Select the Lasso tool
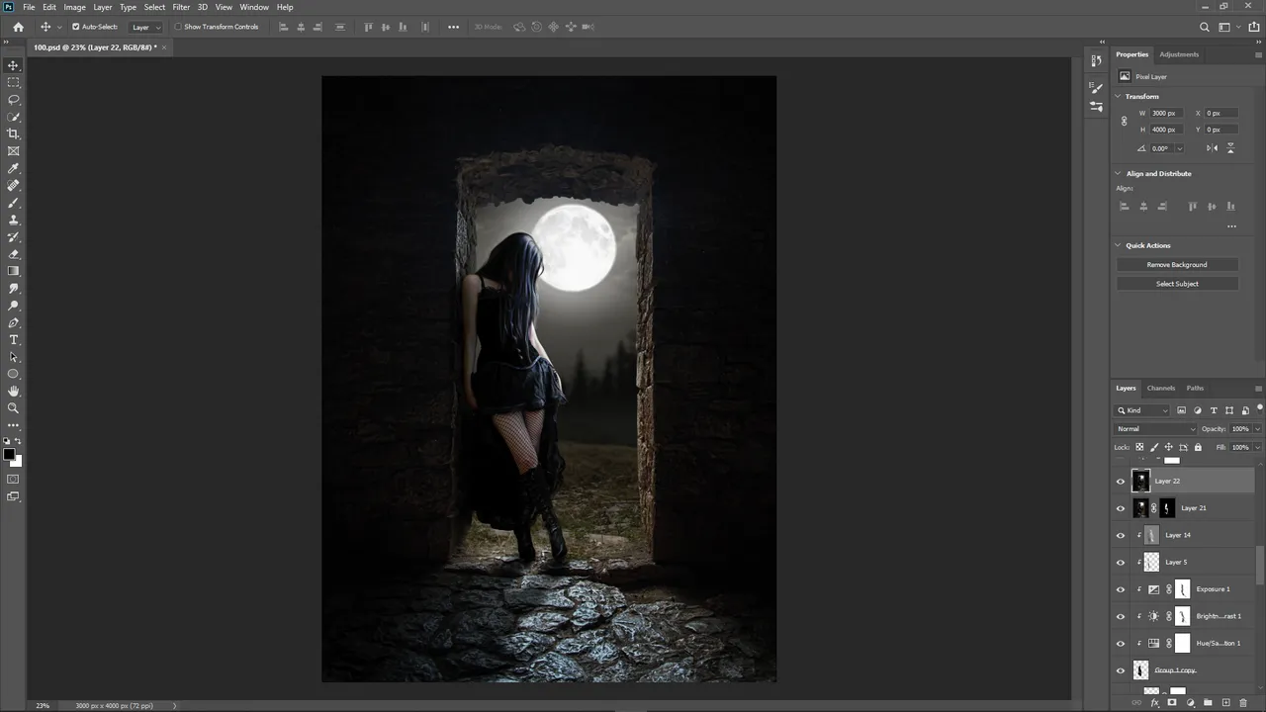The height and width of the screenshot is (712, 1266). (13, 100)
